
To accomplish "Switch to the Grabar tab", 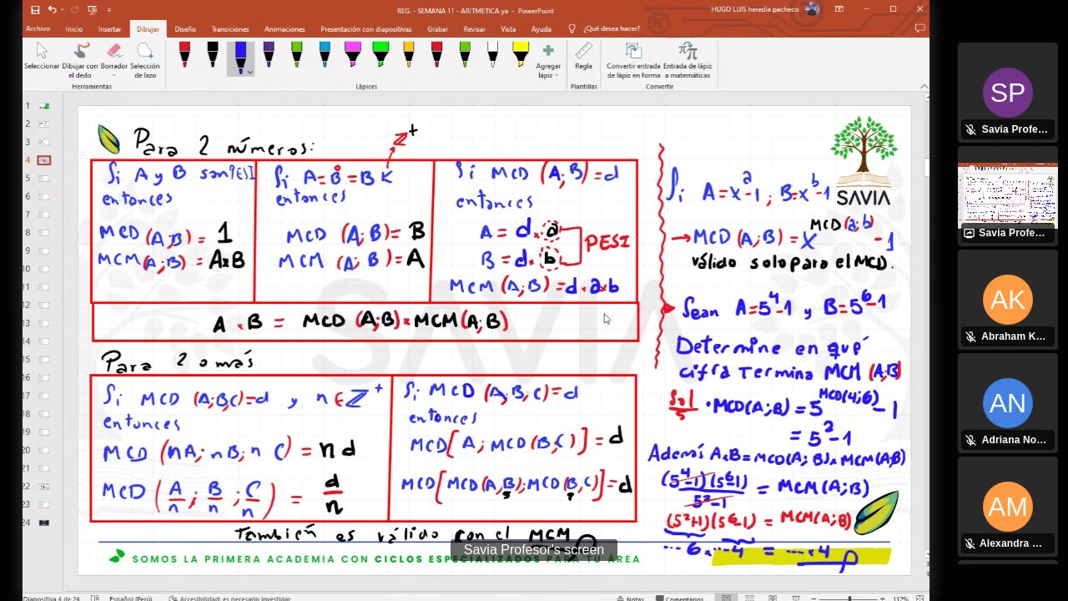I will [437, 28].
